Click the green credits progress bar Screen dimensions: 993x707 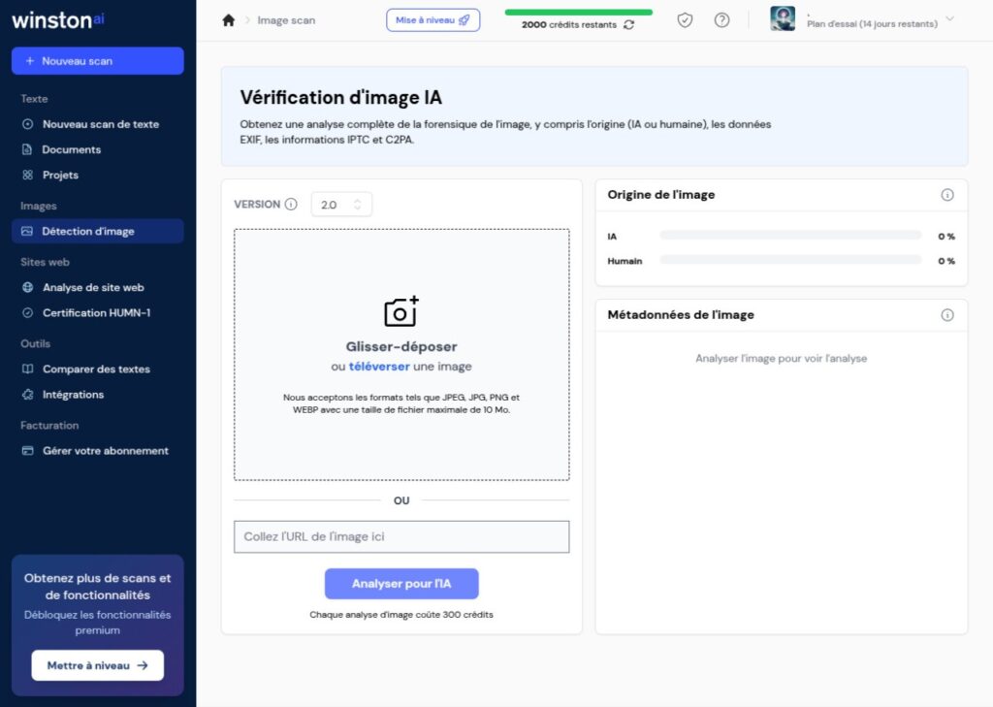[578, 13]
